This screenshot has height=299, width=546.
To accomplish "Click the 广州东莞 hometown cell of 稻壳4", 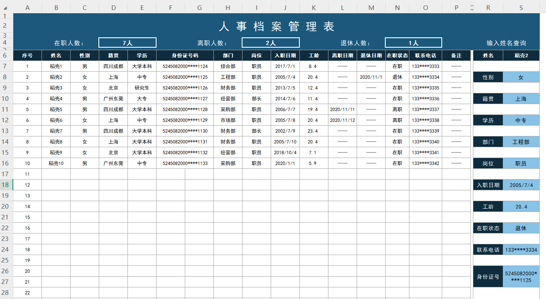I will click(x=113, y=98).
